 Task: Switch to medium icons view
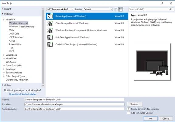pos(116,9)
